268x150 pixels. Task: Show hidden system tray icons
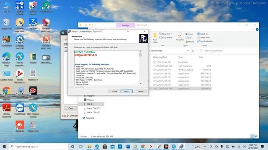[205, 146]
